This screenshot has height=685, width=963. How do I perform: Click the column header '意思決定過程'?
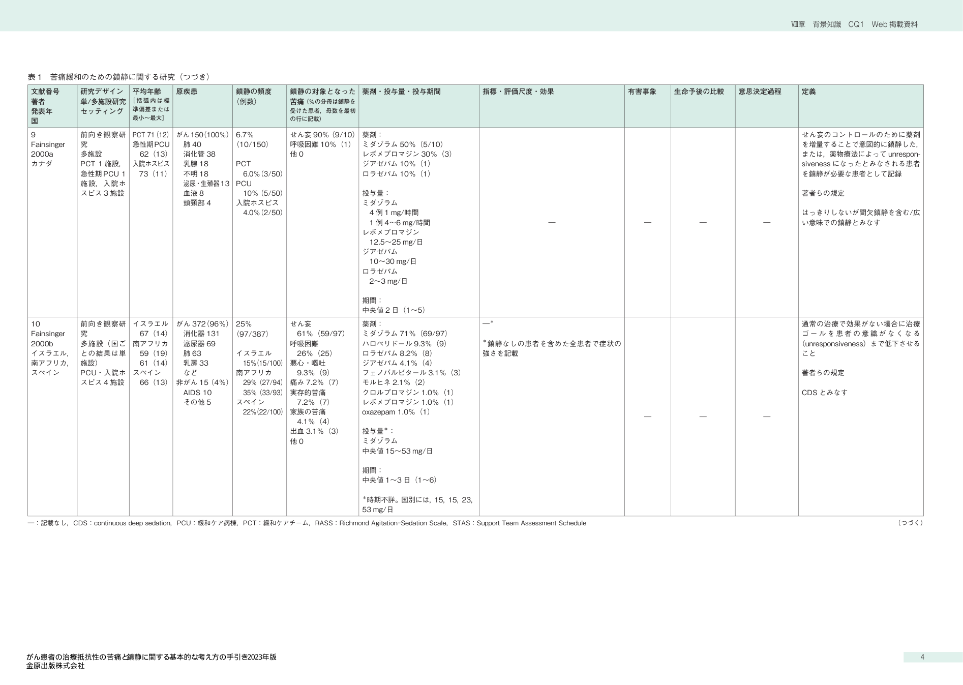pos(760,92)
